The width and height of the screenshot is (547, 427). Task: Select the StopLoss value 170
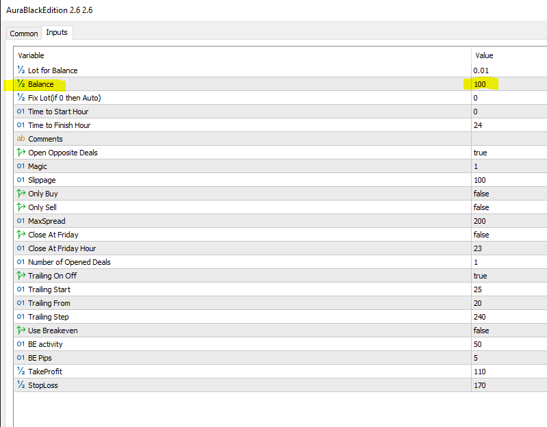point(480,385)
